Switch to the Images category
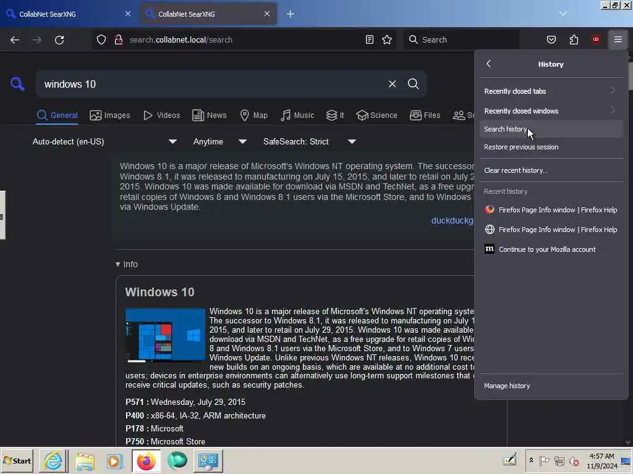 [110, 115]
